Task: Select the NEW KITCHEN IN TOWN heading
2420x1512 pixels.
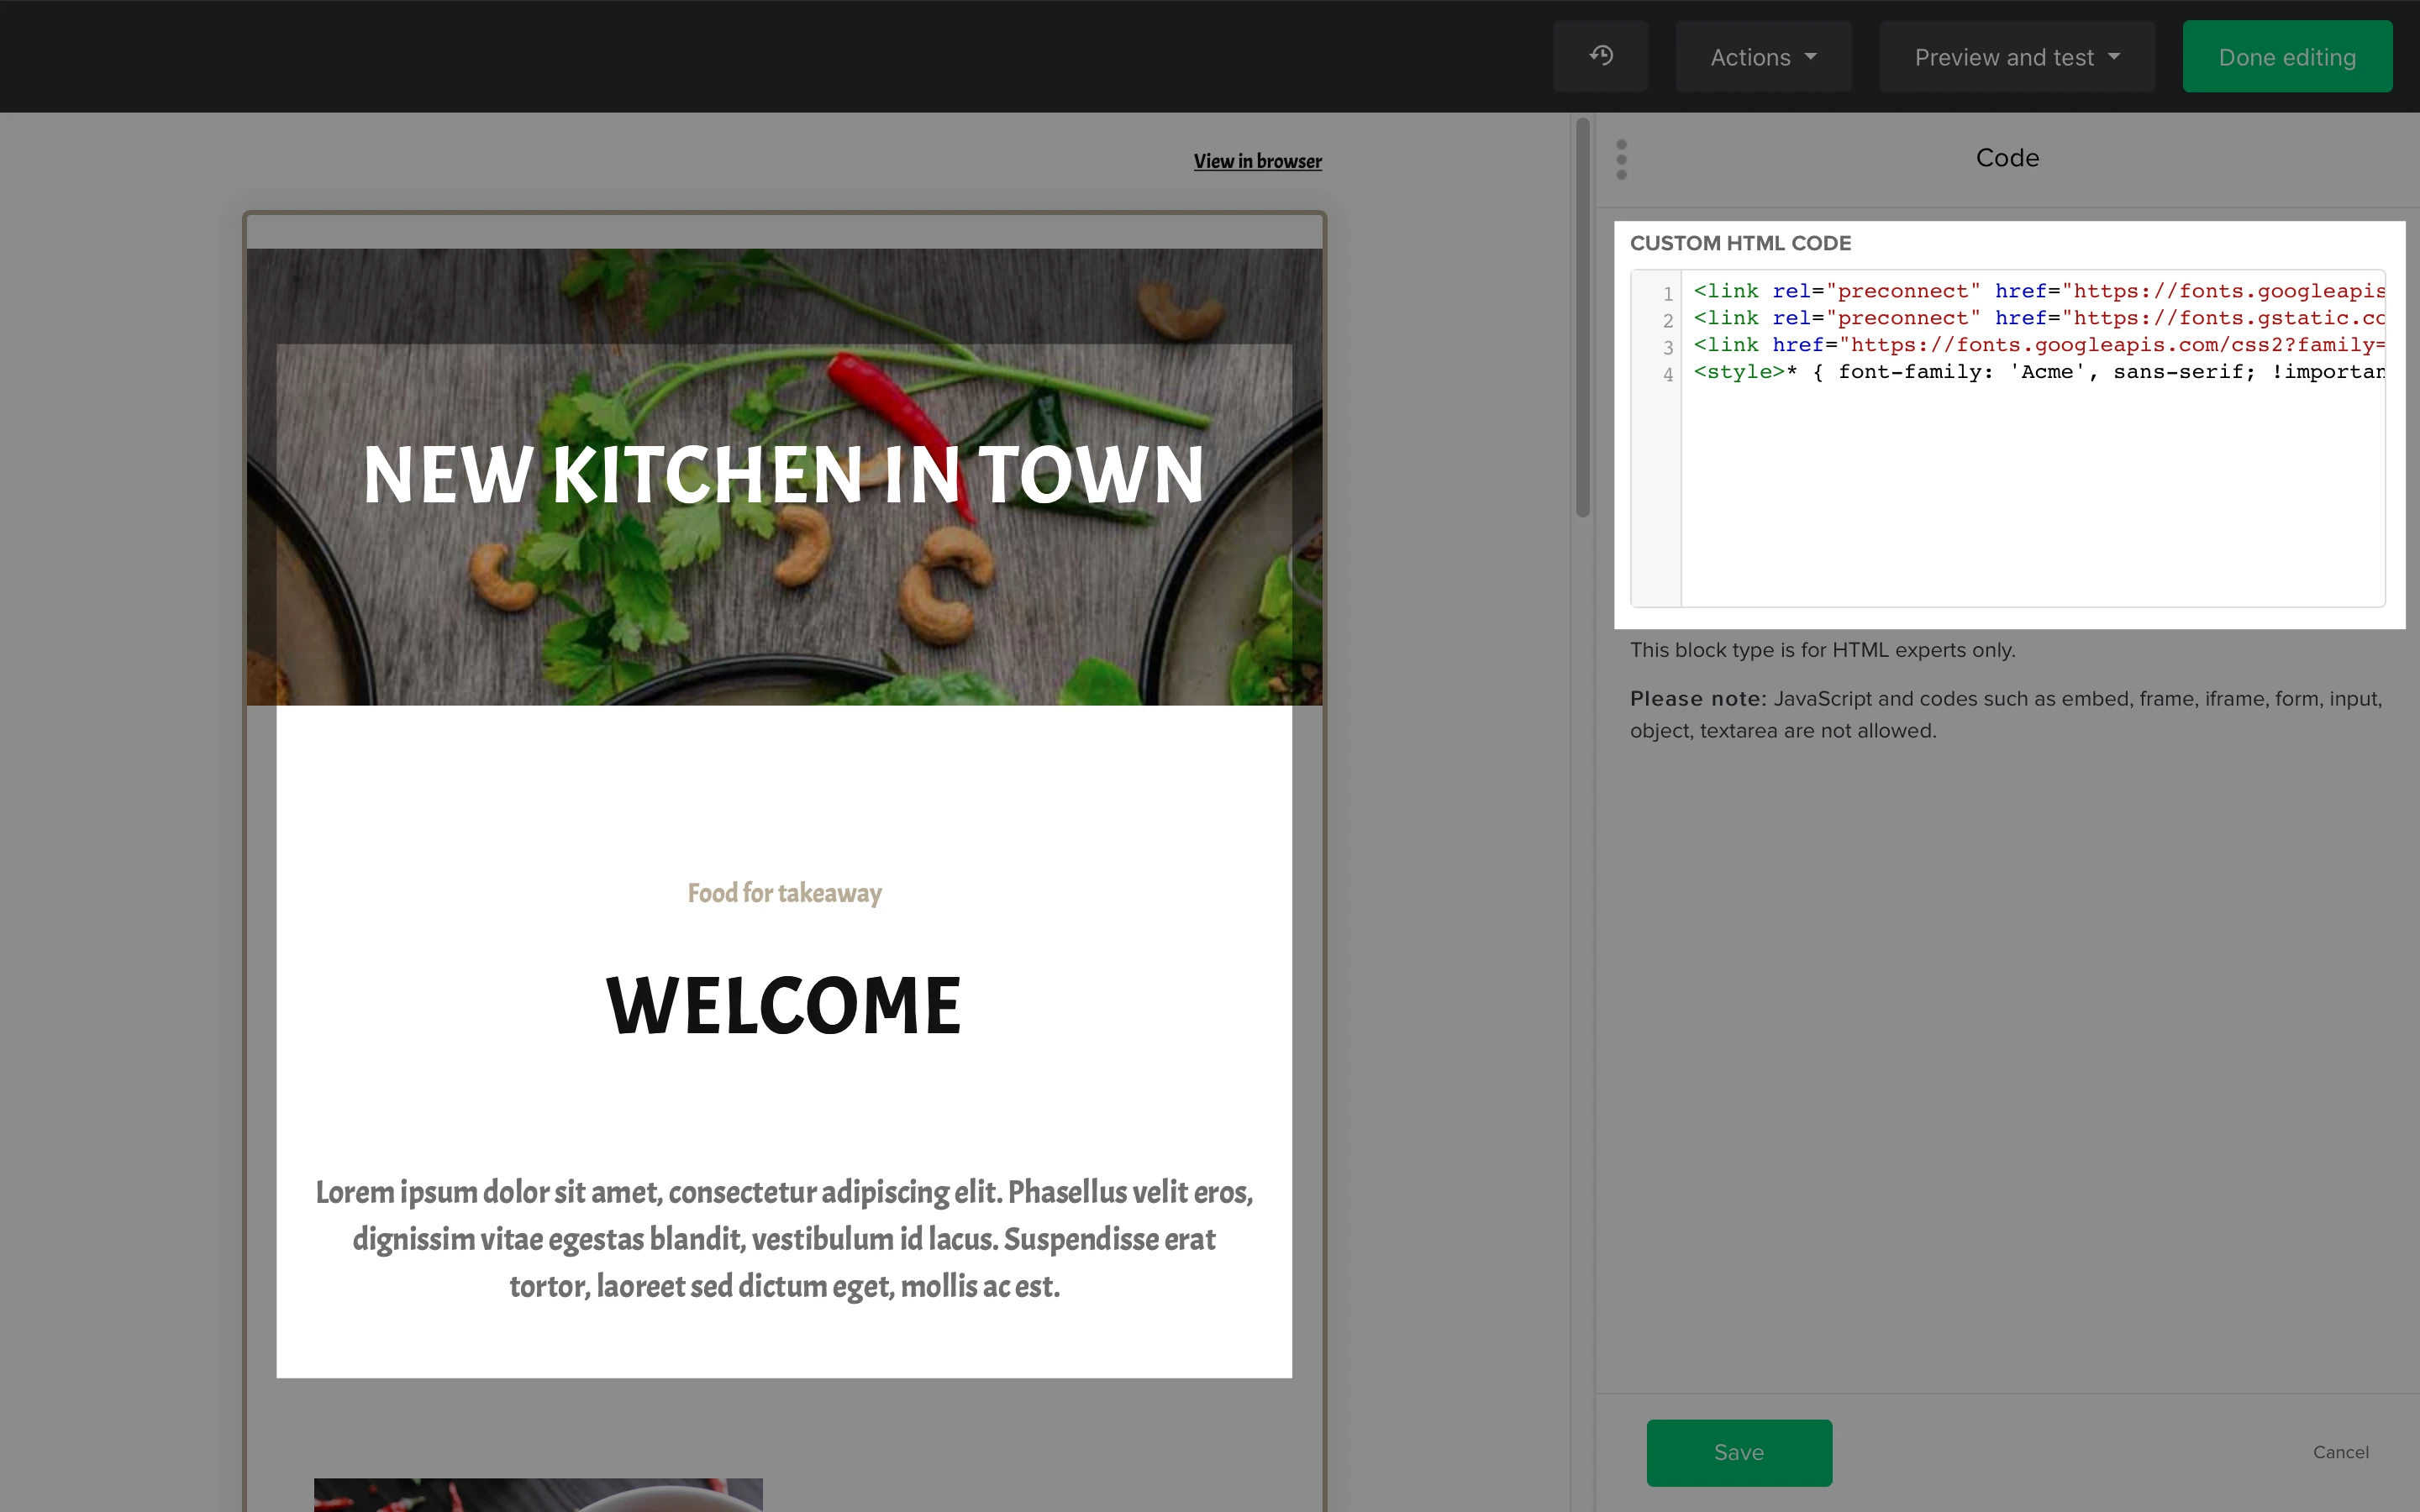Action: pos(783,474)
